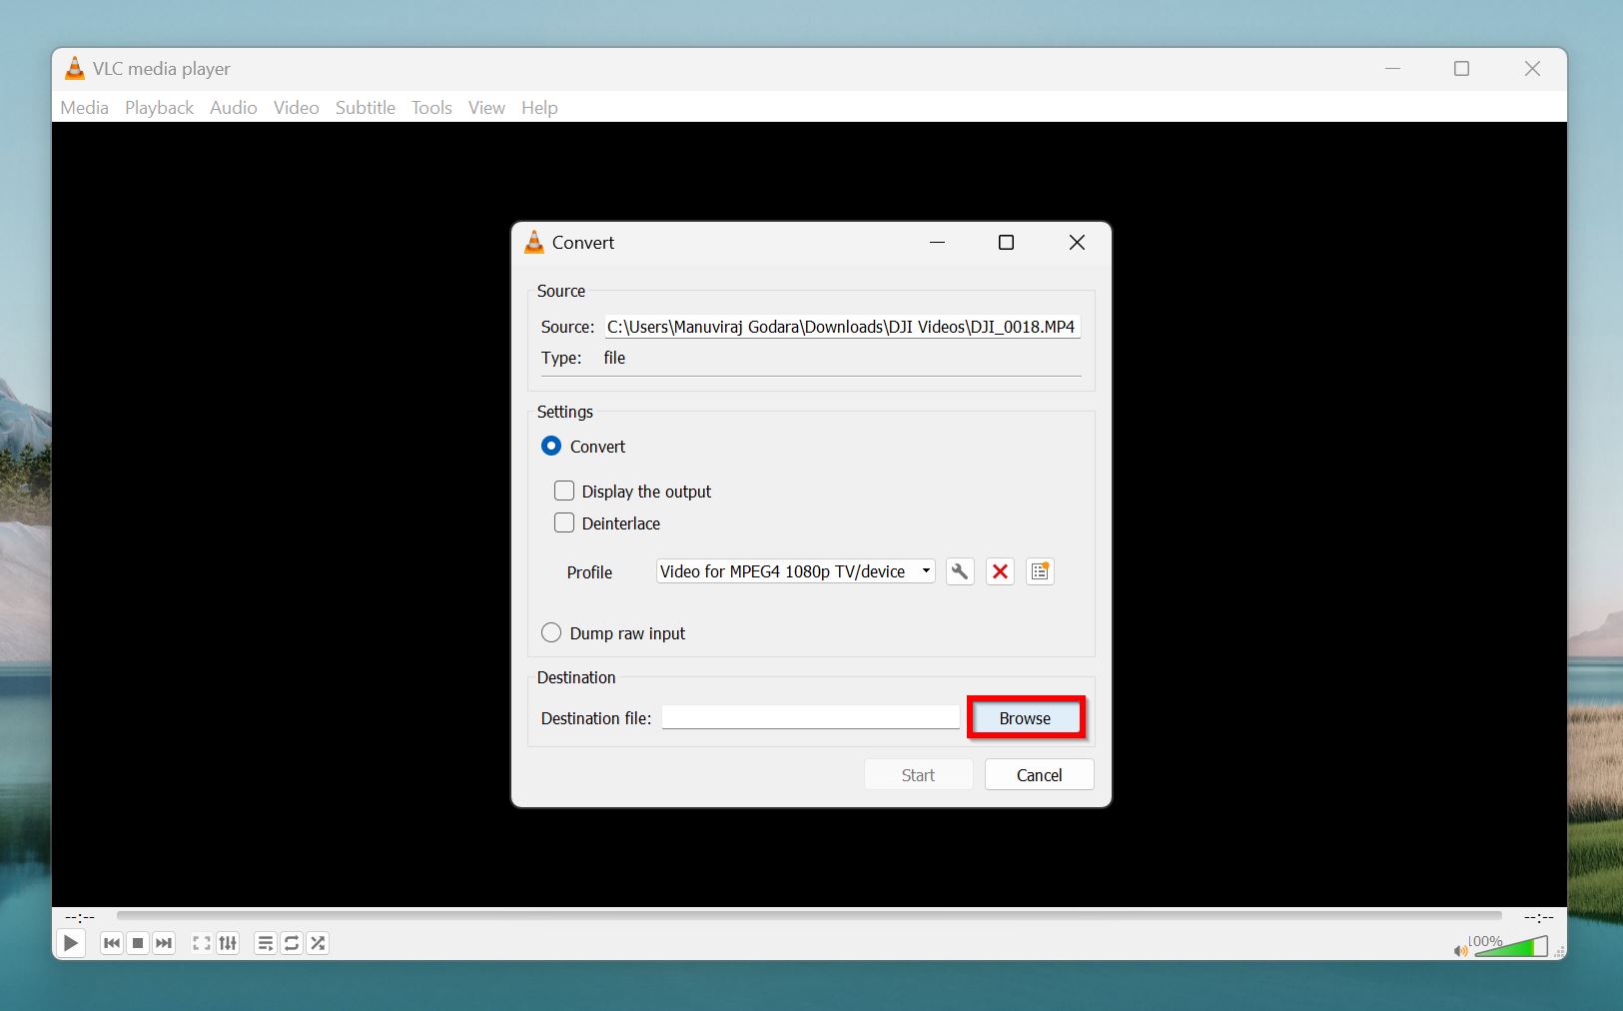Click the Source path field
The width and height of the screenshot is (1623, 1011).
(x=842, y=327)
